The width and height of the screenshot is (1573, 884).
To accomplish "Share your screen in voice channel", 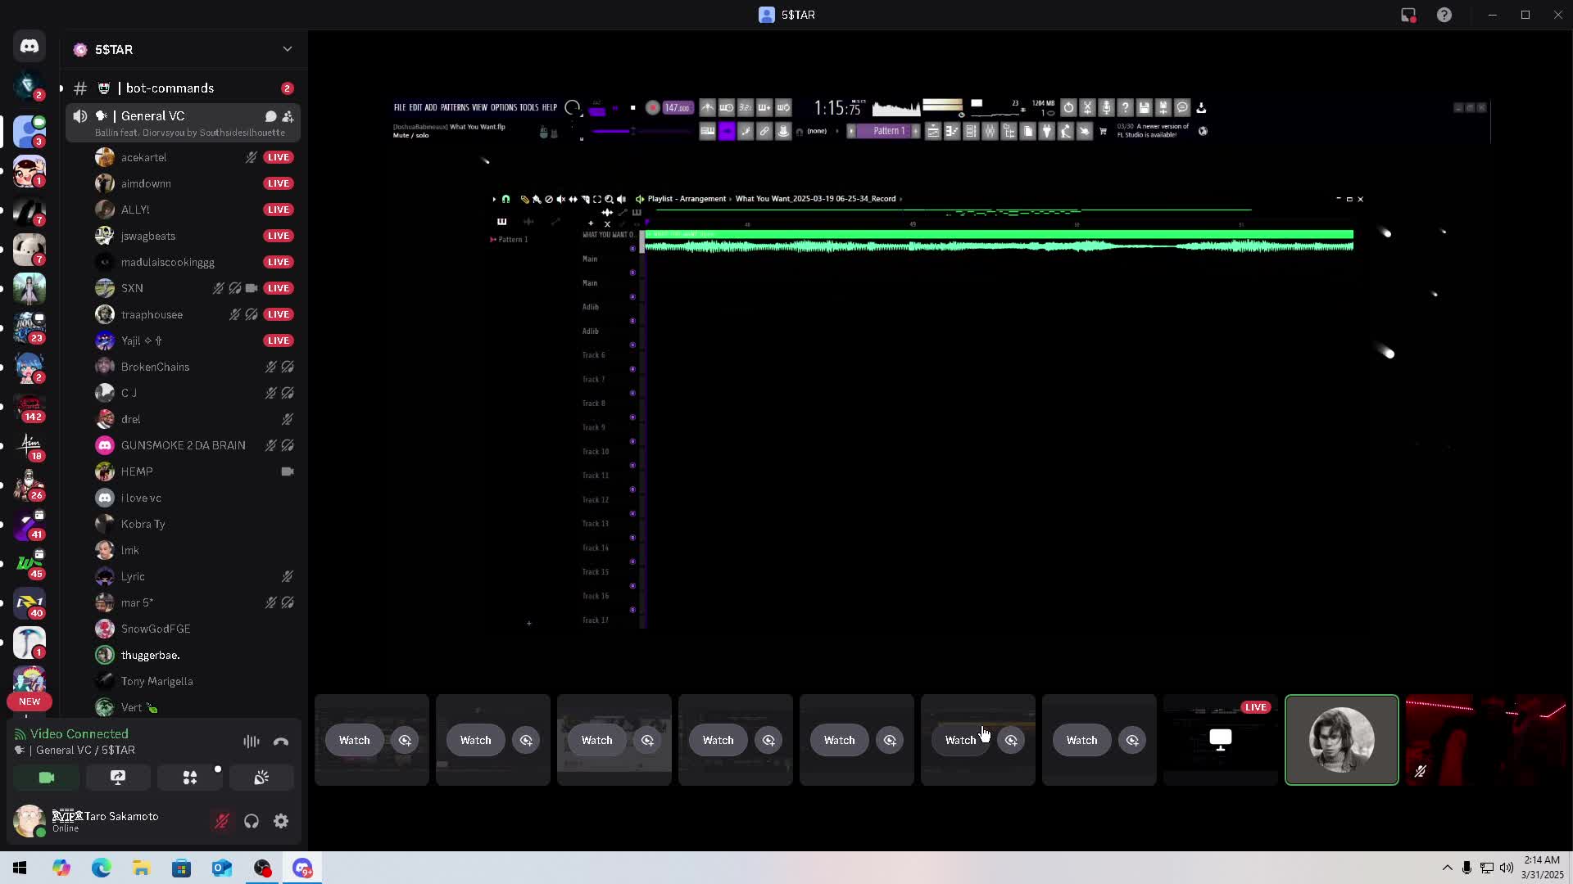I will 118,778.
